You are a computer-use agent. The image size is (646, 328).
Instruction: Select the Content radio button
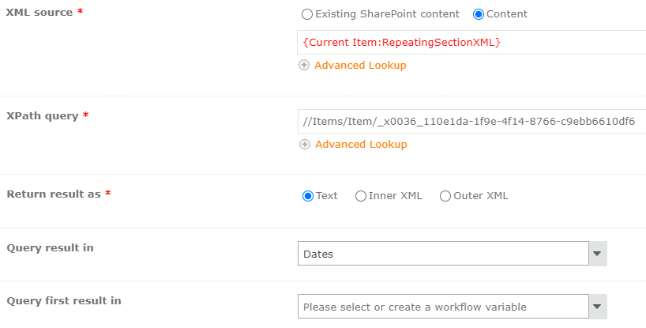[478, 14]
